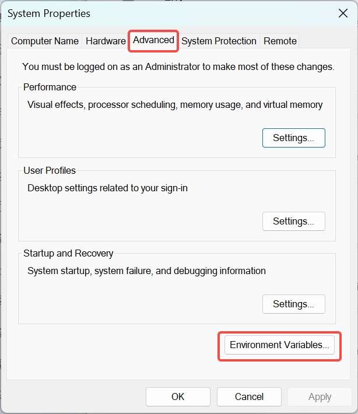The image size is (358, 414).
Task: Click the visual effects description text
Action: point(175,105)
